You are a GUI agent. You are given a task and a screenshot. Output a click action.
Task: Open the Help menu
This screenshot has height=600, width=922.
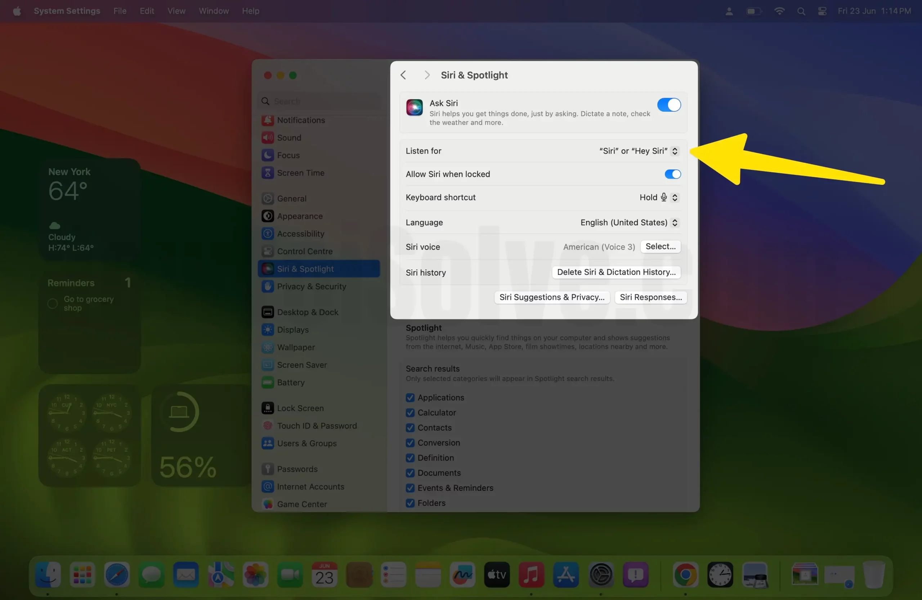[250, 11]
